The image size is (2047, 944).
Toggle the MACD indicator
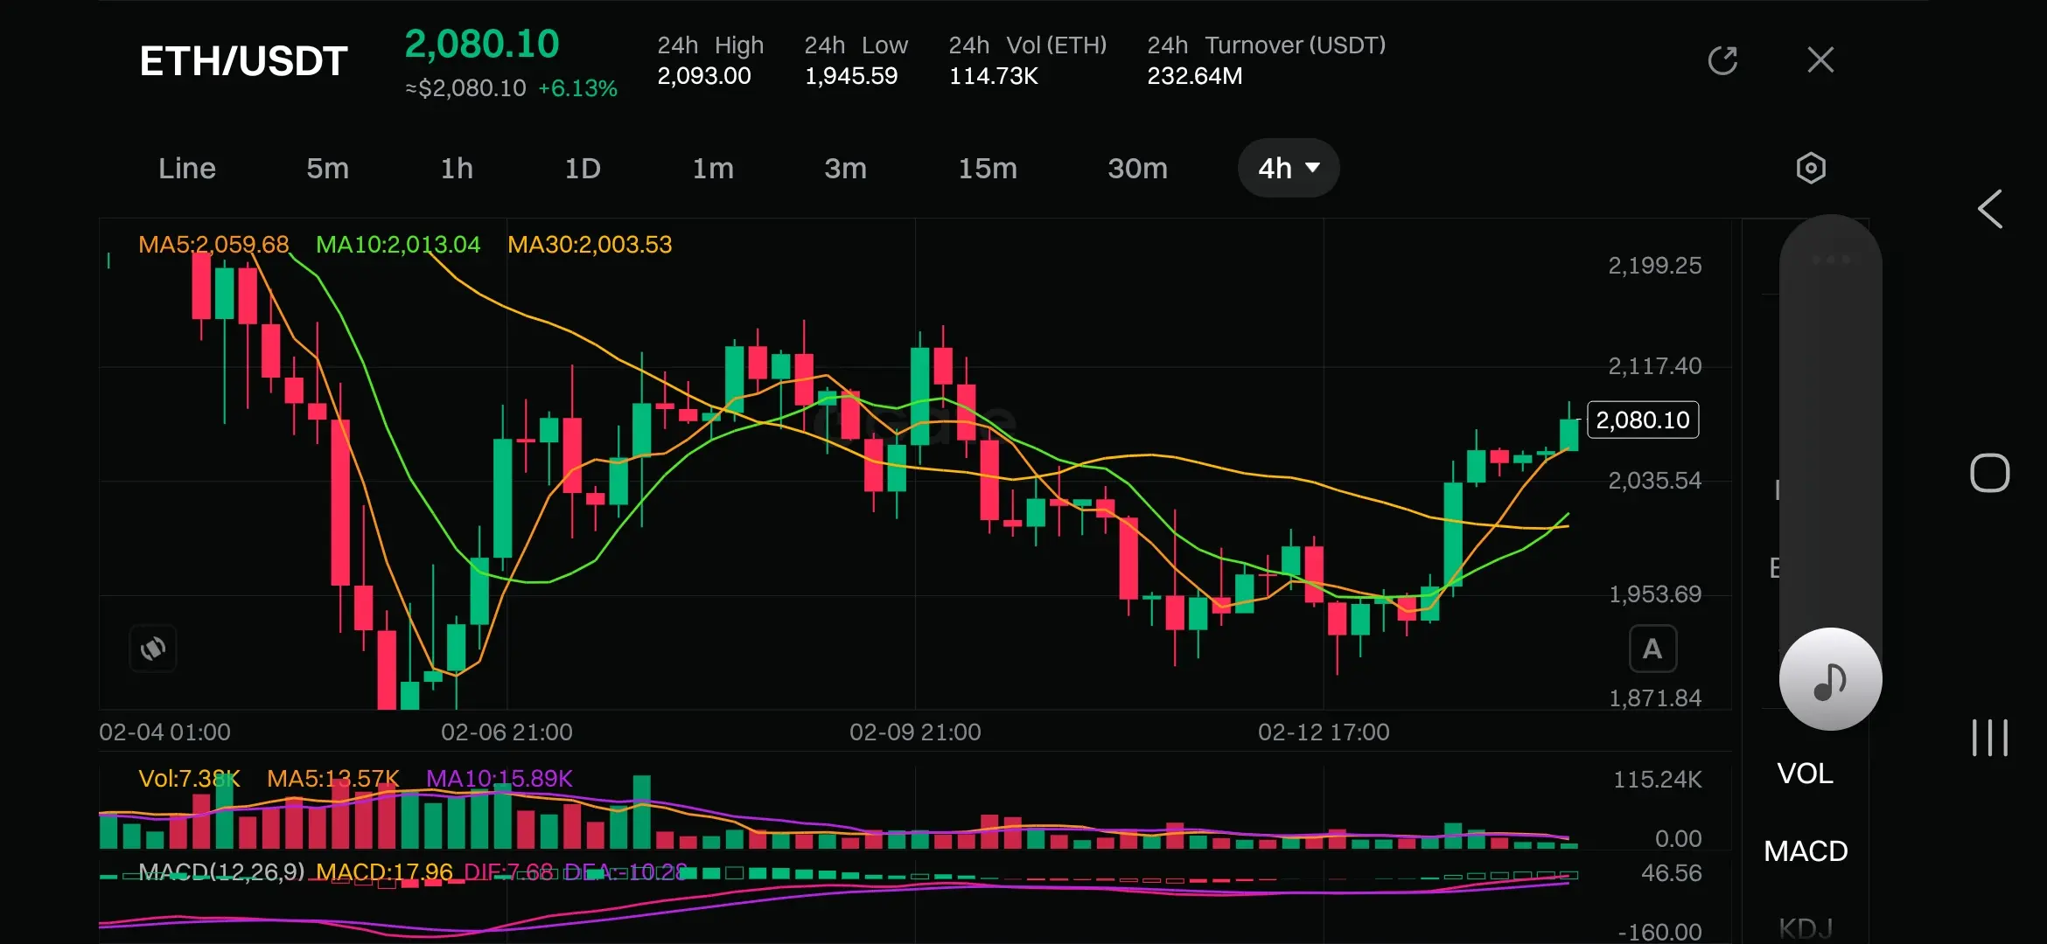[1805, 850]
